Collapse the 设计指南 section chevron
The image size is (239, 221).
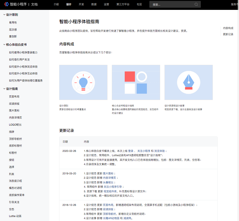(x=4, y=89)
